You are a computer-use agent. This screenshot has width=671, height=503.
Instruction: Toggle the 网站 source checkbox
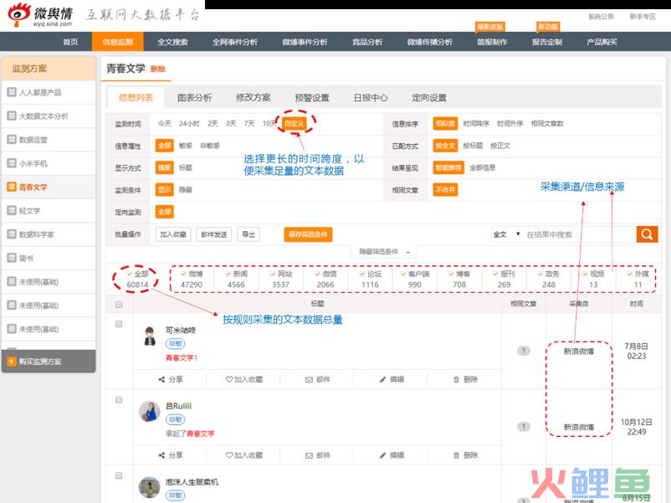click(273, 274)
